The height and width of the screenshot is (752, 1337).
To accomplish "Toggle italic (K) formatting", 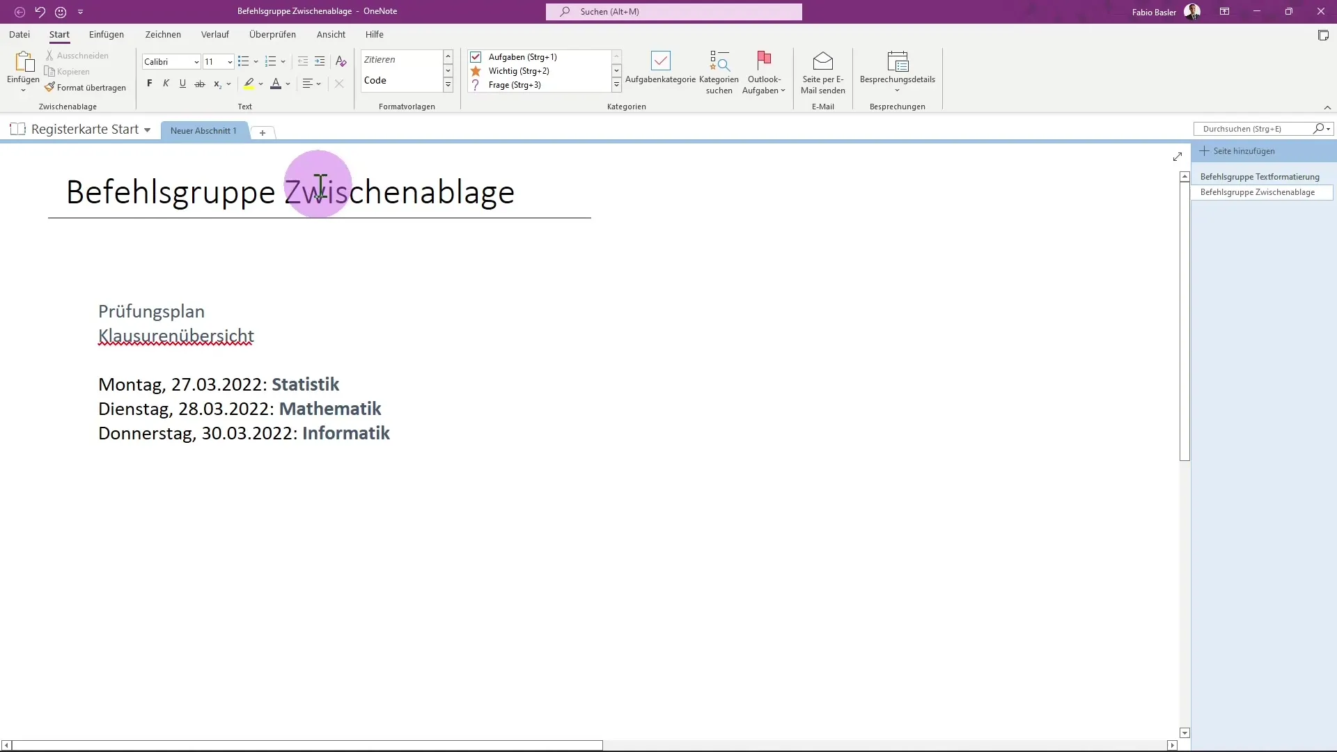I will [x=166, y=84].
